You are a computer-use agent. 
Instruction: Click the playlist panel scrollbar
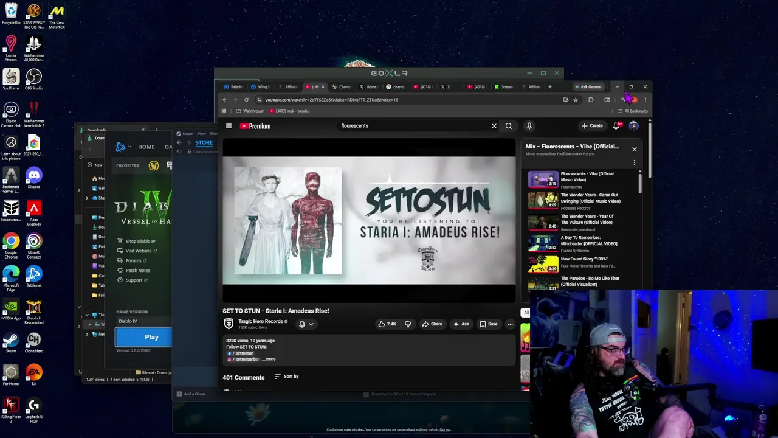tap(639, 182)
